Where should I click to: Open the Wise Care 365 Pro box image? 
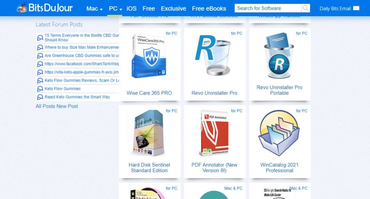click(149, 56)
